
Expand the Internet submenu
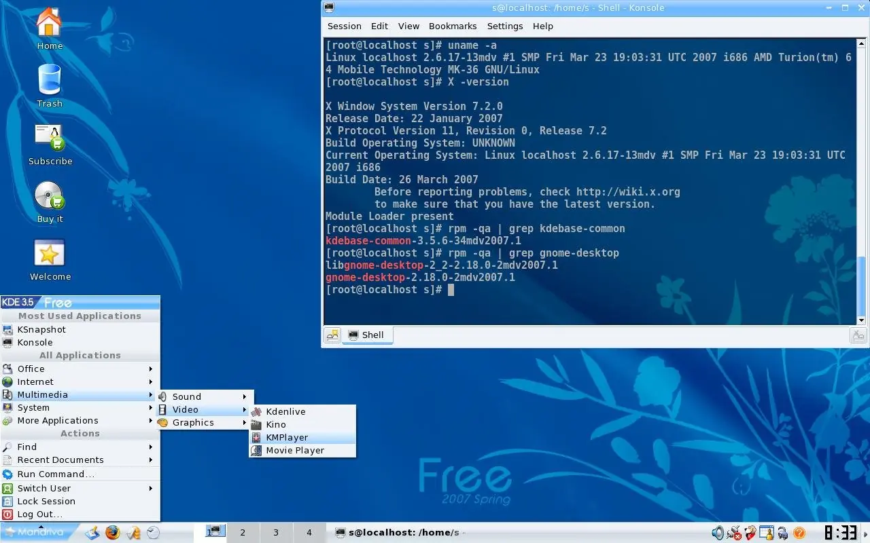pos(80,381)
